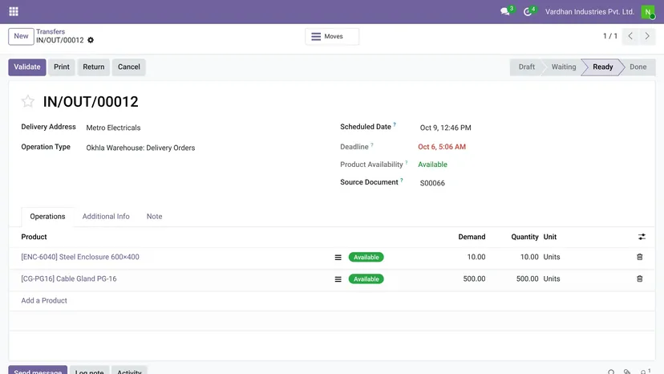Delete the Cable Gland PG-16 line
The height and width of the screenshot is (374, 664).
point(640,278)
